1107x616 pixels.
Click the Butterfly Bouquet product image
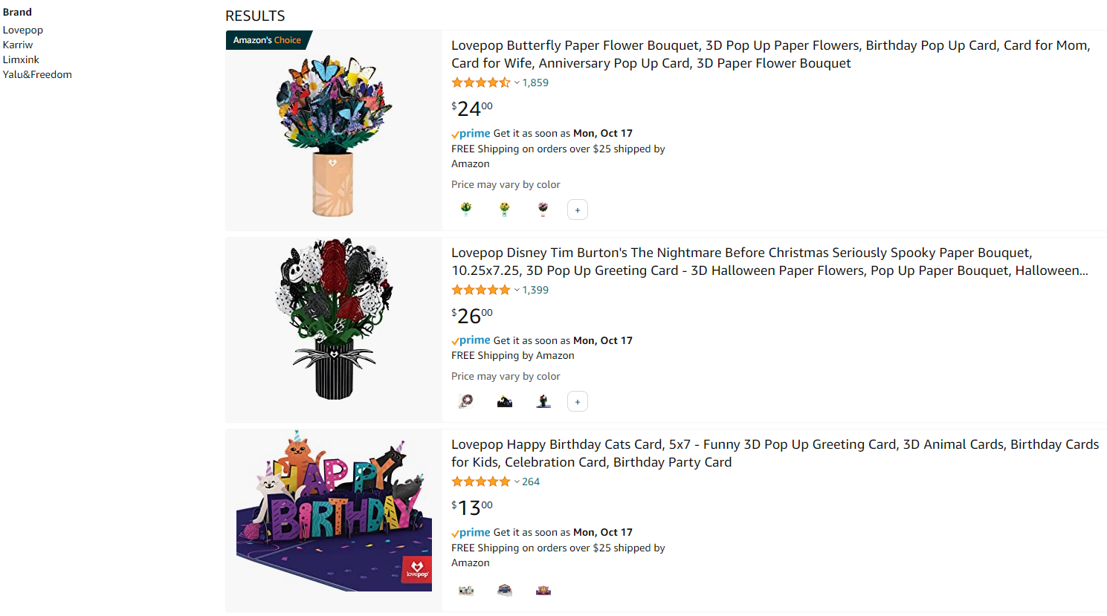[334, 134]
